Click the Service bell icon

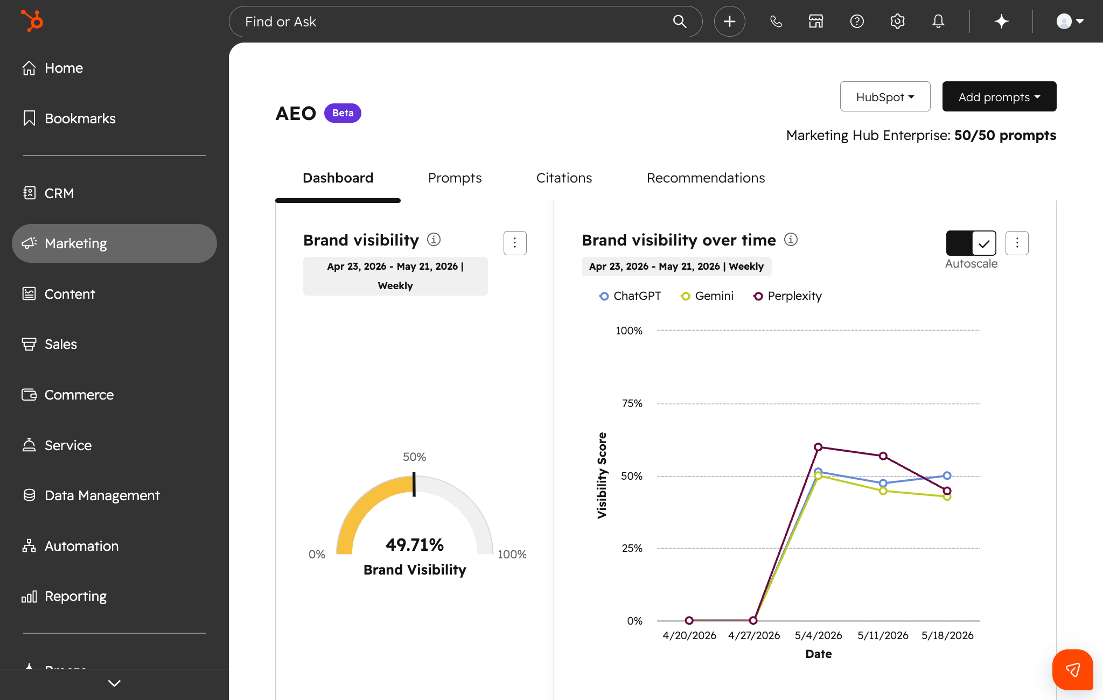pos(29,445)
